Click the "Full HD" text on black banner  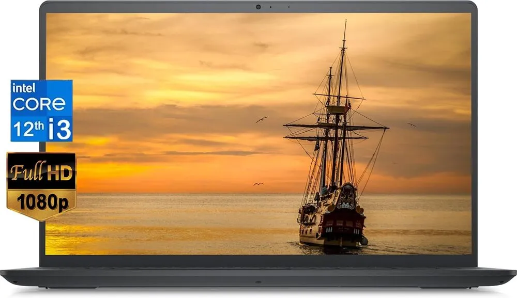(41, 171)
